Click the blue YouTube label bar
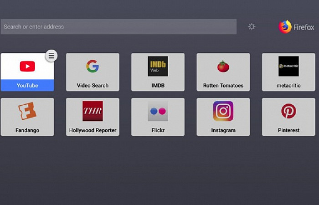The image size is (319, 205). (x=27, y=85)
